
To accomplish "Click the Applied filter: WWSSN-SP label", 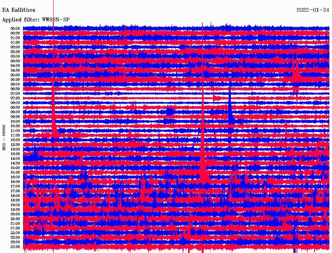I will pos(36,20).
